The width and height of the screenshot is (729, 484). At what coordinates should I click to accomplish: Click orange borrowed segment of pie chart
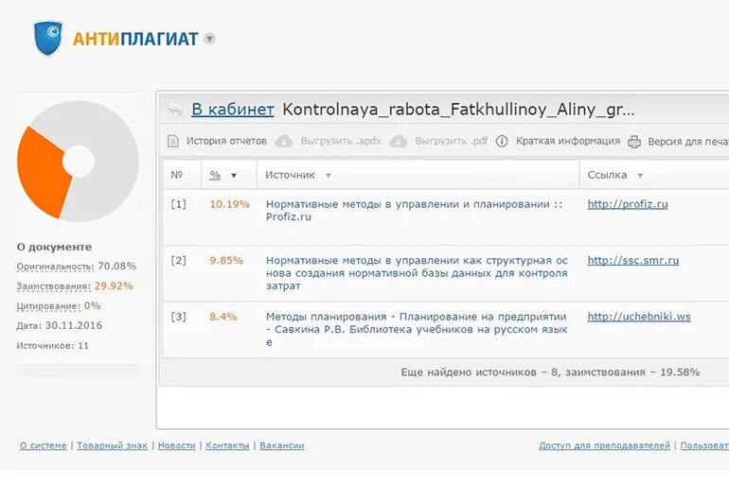coord(42,172)
